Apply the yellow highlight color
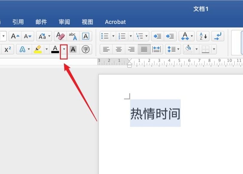Screen dimensions: 243x174 [38, 49]
